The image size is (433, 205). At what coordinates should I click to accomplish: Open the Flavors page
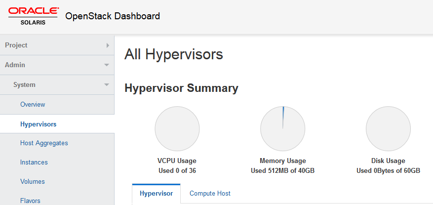point(31,201)
